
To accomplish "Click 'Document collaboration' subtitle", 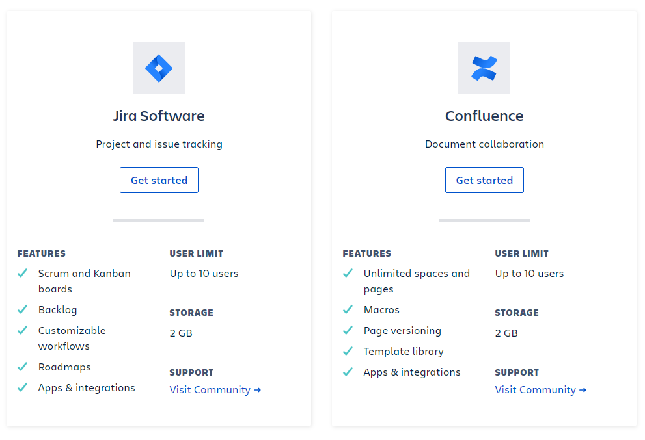I will click(x=485, y=144).
